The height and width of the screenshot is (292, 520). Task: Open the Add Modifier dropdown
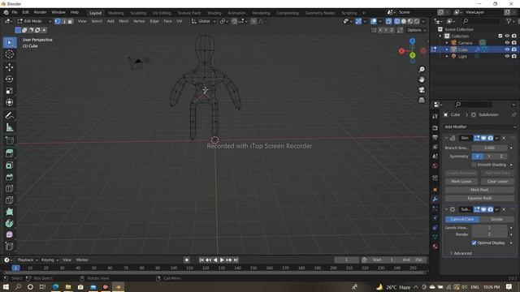[480, 127]
